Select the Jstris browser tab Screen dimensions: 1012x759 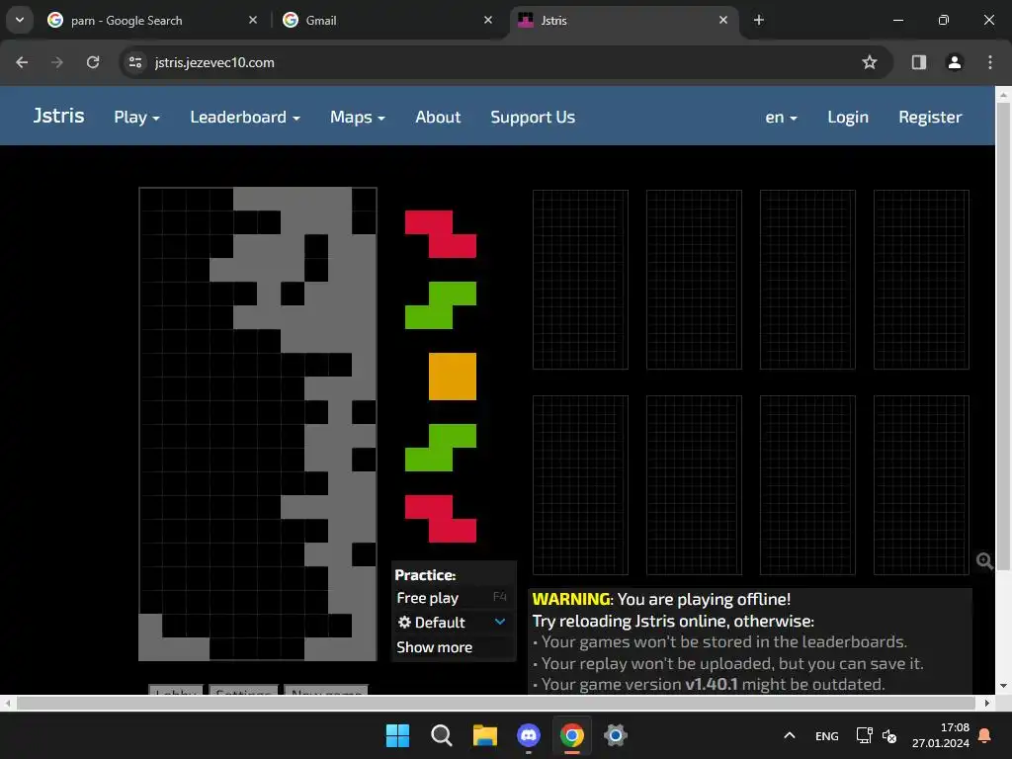(623, 21)
